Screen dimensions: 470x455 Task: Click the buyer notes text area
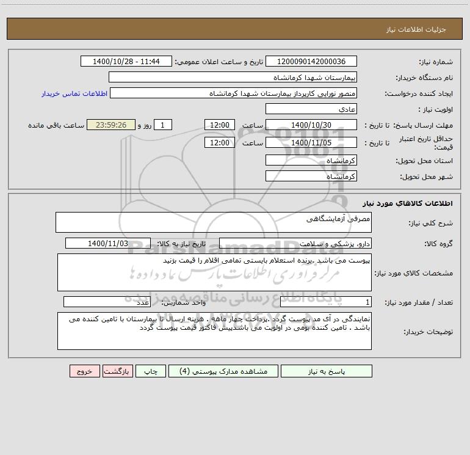click(214, 331)
